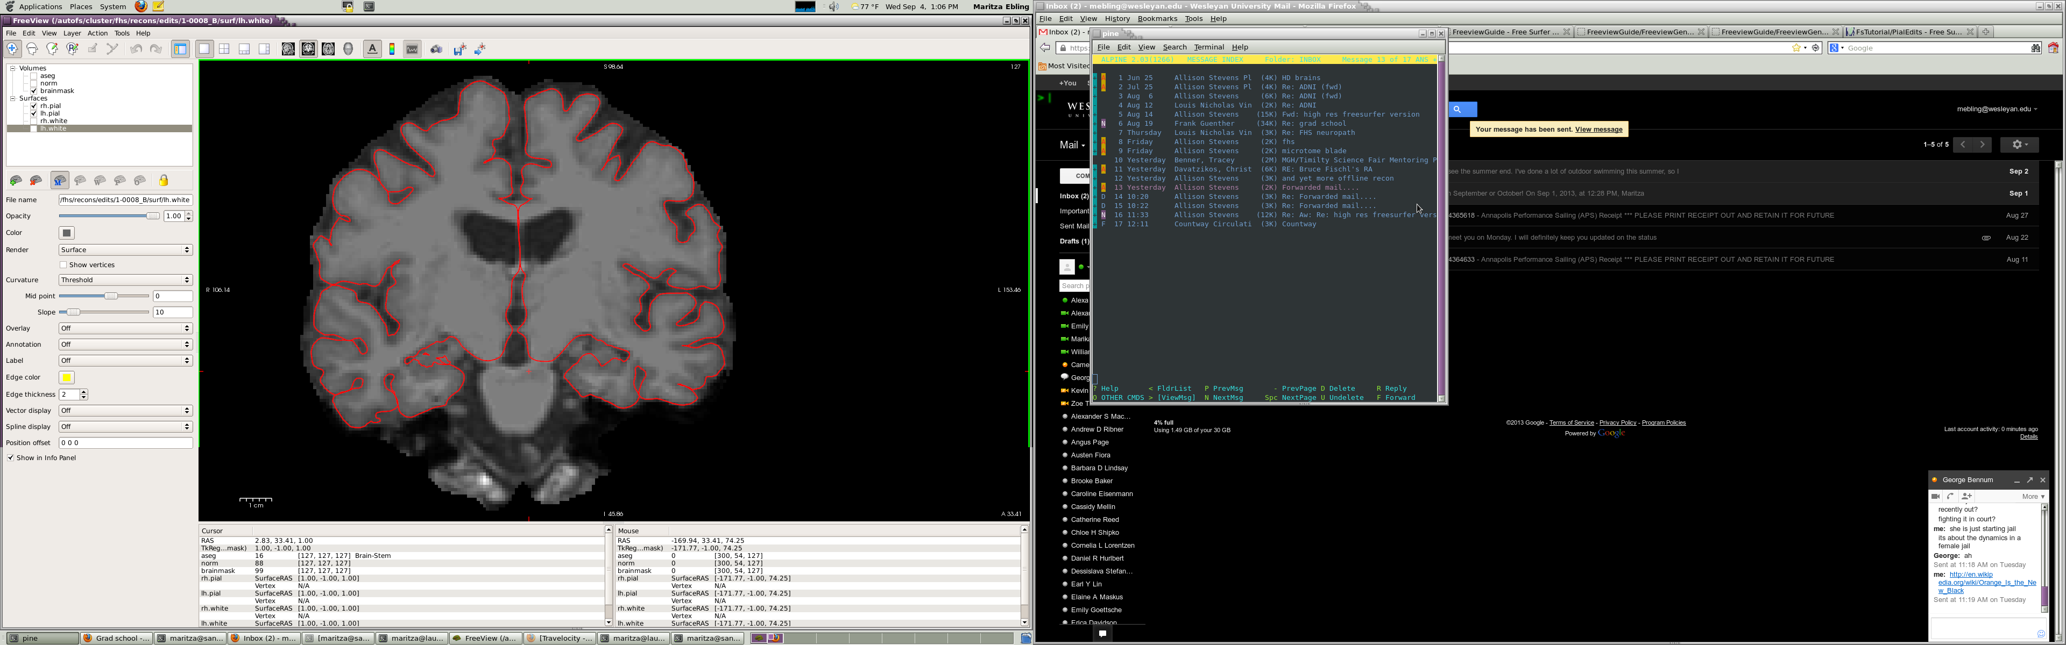Collapse the Volumes tree node
This screenshot has height=645, width=2066.
pos(13,68)
